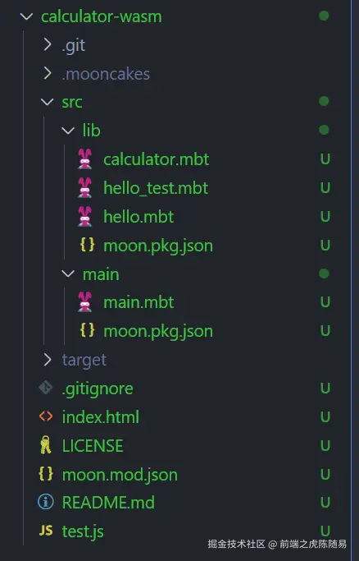Image resolution: width=359 pixels, height=561 pixels.
Task: Click the rabbit icon next to hello_test.mbt
Action: [85, 187]
